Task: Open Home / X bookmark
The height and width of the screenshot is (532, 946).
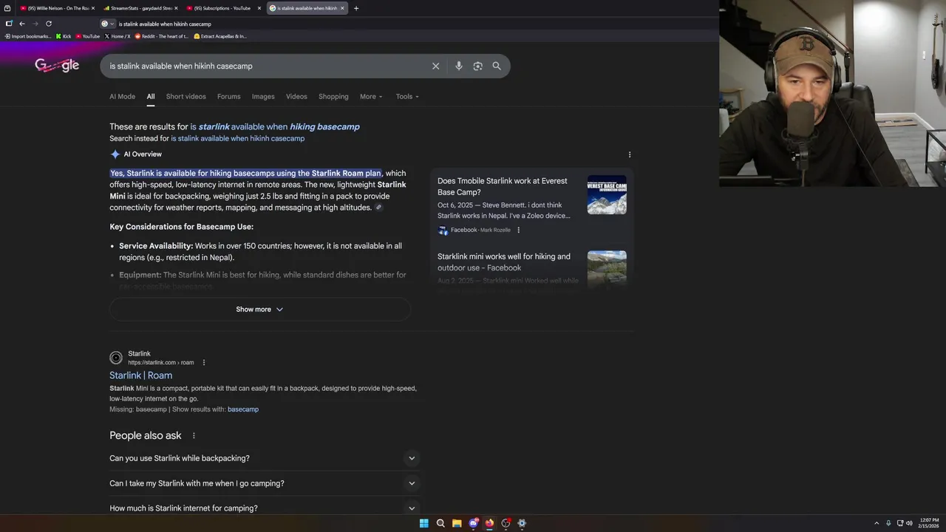Action: click(118, 36)
